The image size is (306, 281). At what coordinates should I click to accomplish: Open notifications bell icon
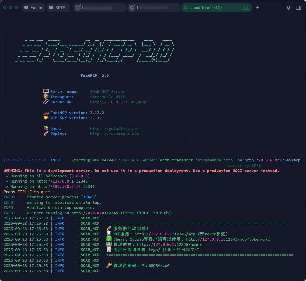click(288, 8)
